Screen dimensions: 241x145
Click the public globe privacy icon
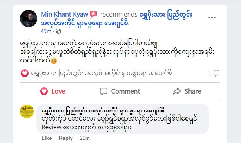[x=58, y=31]
